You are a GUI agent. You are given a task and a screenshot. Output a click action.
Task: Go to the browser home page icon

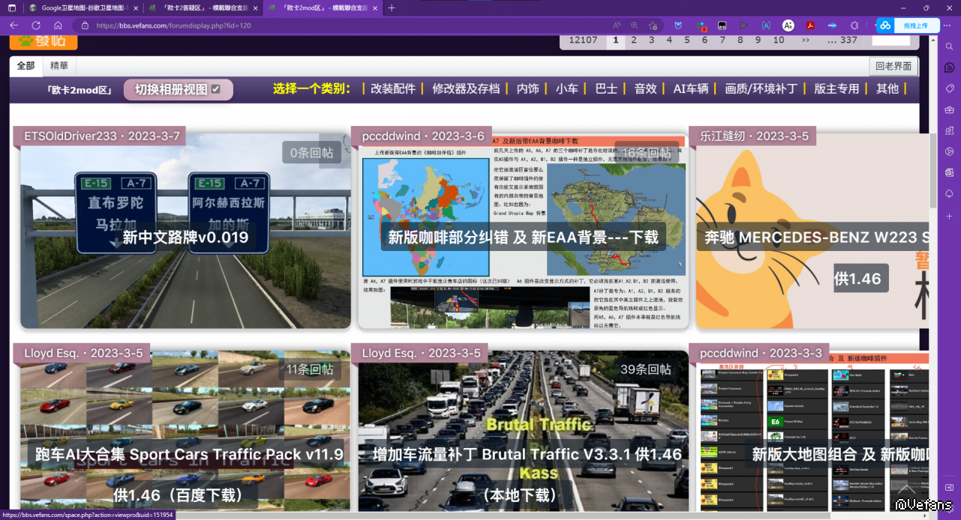coord(57,25)
